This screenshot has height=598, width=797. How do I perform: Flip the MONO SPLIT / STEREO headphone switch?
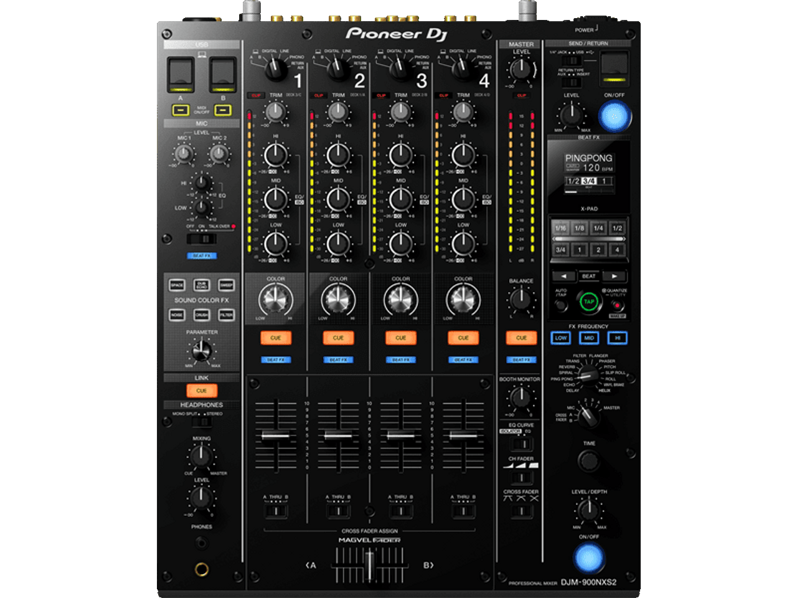point(201,422)
